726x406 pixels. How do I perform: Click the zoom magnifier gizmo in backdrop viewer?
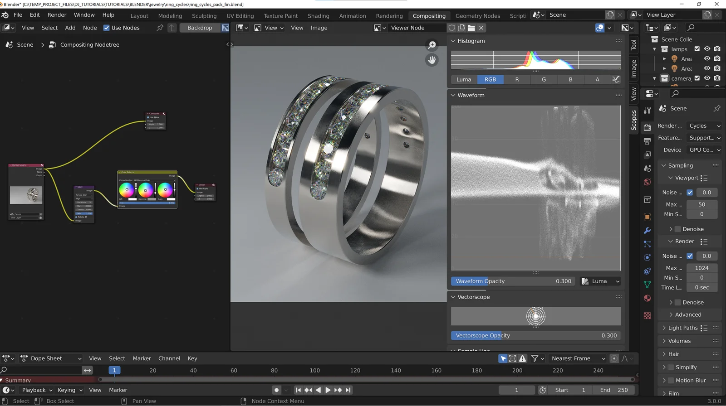pyautogui.click(x=432, y=45)
